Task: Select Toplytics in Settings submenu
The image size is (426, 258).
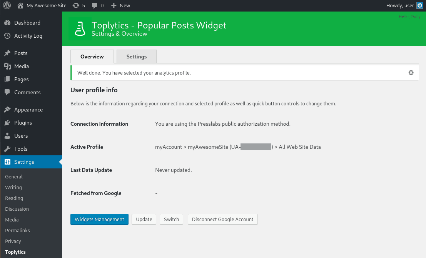Action: (15, 252)
